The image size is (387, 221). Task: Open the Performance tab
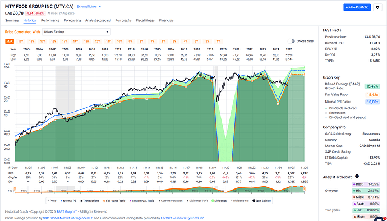50,21
